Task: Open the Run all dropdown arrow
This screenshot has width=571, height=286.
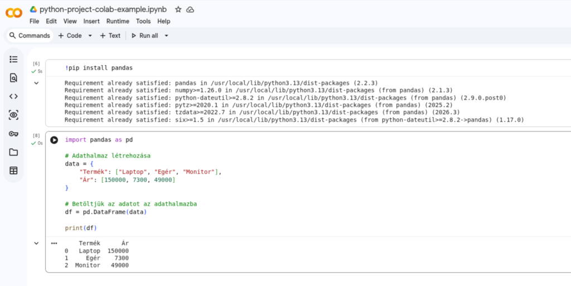Action: (166, 36)
